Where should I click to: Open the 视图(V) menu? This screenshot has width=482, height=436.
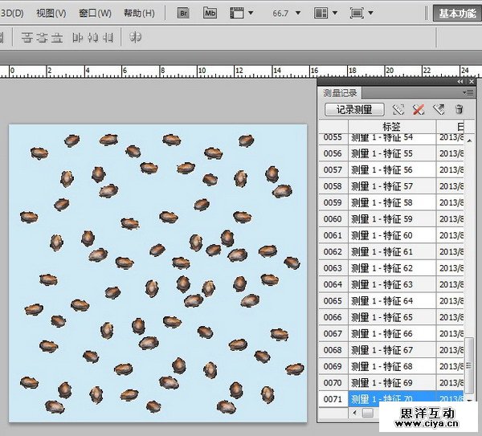[51, 14]
